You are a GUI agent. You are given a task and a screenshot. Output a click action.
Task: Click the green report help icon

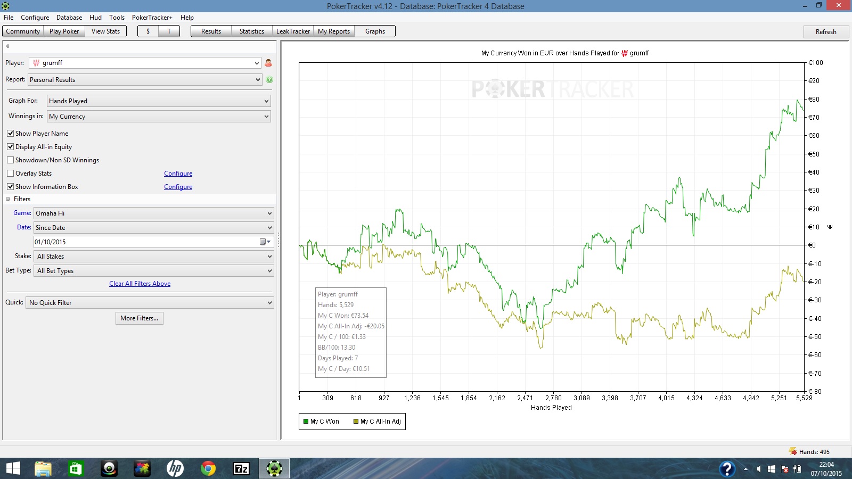click(x=269, y=80)
